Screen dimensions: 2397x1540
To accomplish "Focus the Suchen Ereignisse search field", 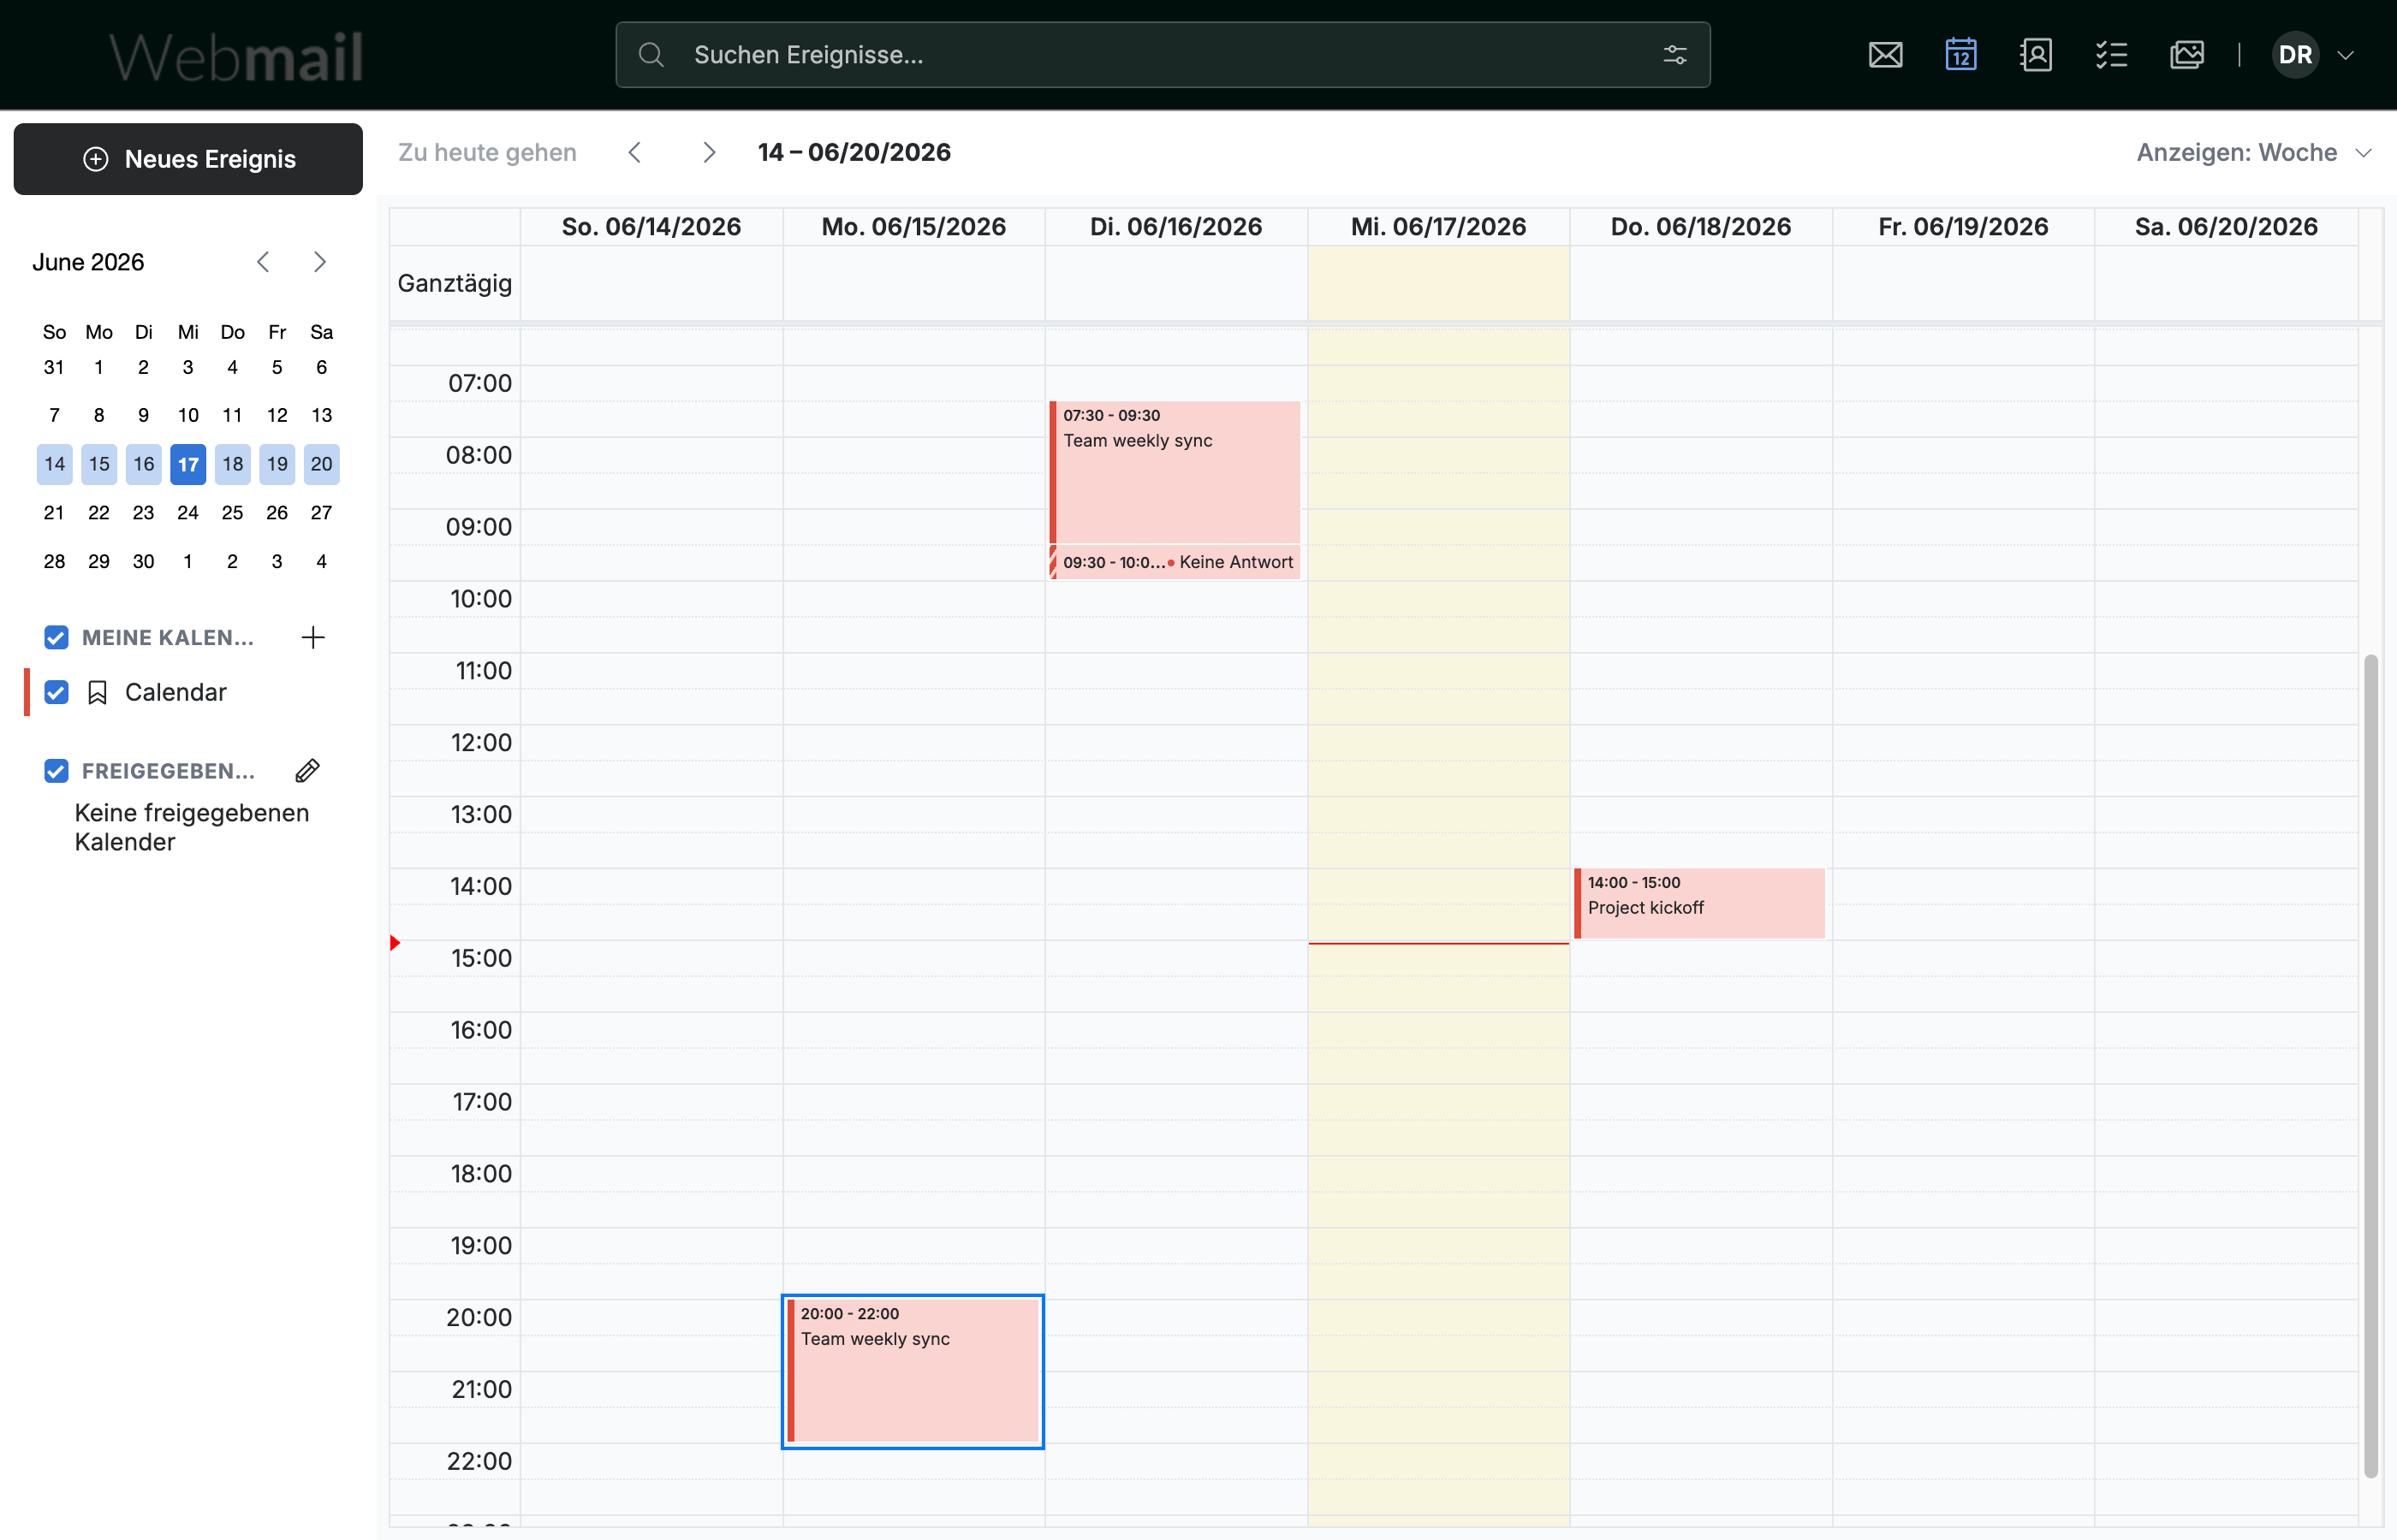I will tap(1163, 55).
